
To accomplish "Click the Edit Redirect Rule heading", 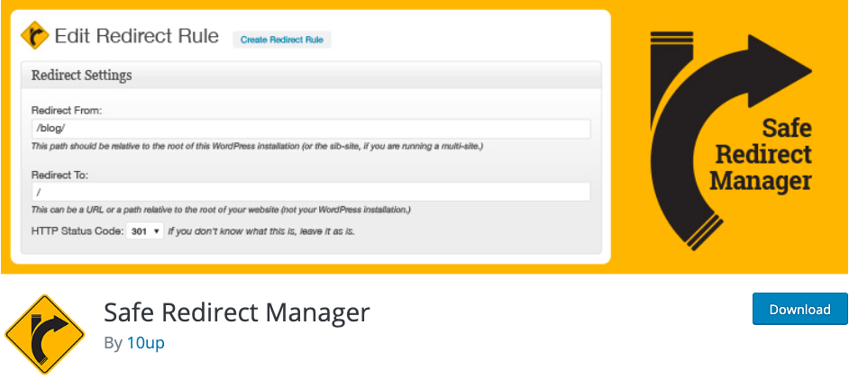I will [x=137, y=36].
